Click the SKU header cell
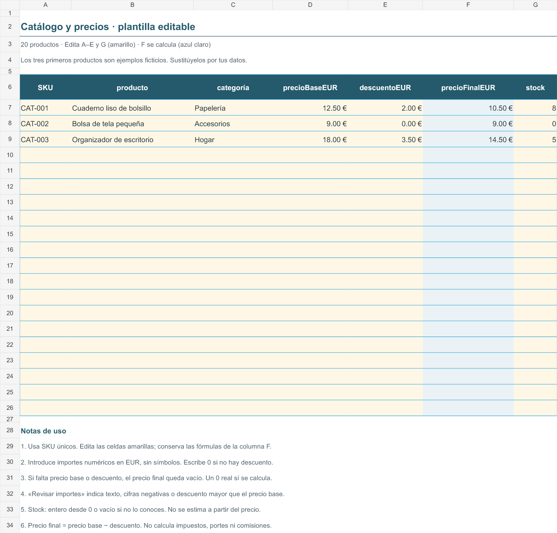The image size is (557, 533). (x=46, y=87)
